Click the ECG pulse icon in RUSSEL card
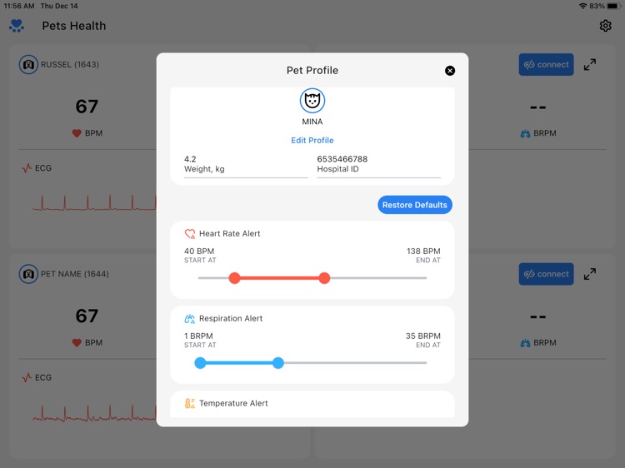625x468 pixels. (x=27, y=168)
